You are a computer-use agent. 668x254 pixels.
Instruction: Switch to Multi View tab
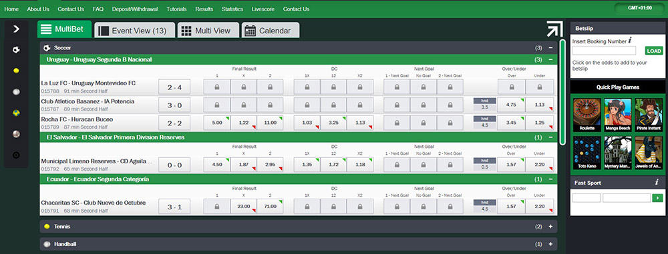pyautogui.click(x=208, y=30)
